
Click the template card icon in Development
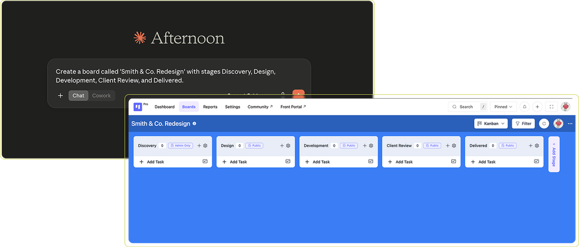click(x=371, y=161)
